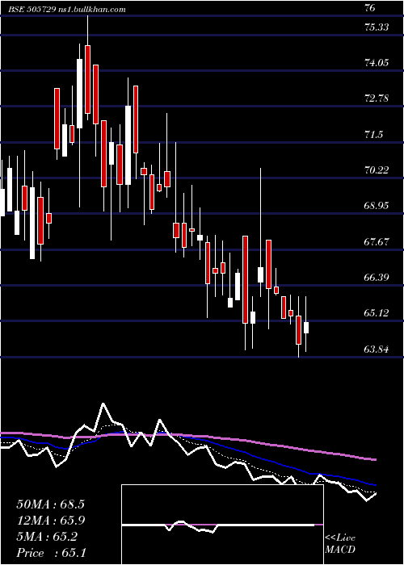The width and height of the screenshot is (404, 565).
Task: Click the 71.5 price axis label
Action: tap(373, 135)
